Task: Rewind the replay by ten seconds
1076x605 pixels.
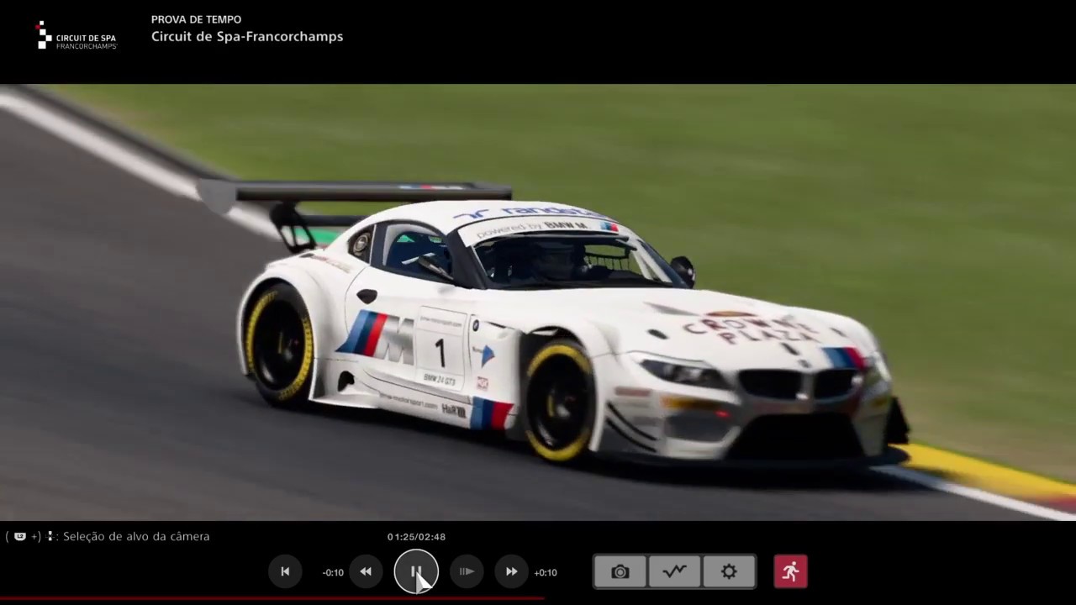Action: point(366,571)
